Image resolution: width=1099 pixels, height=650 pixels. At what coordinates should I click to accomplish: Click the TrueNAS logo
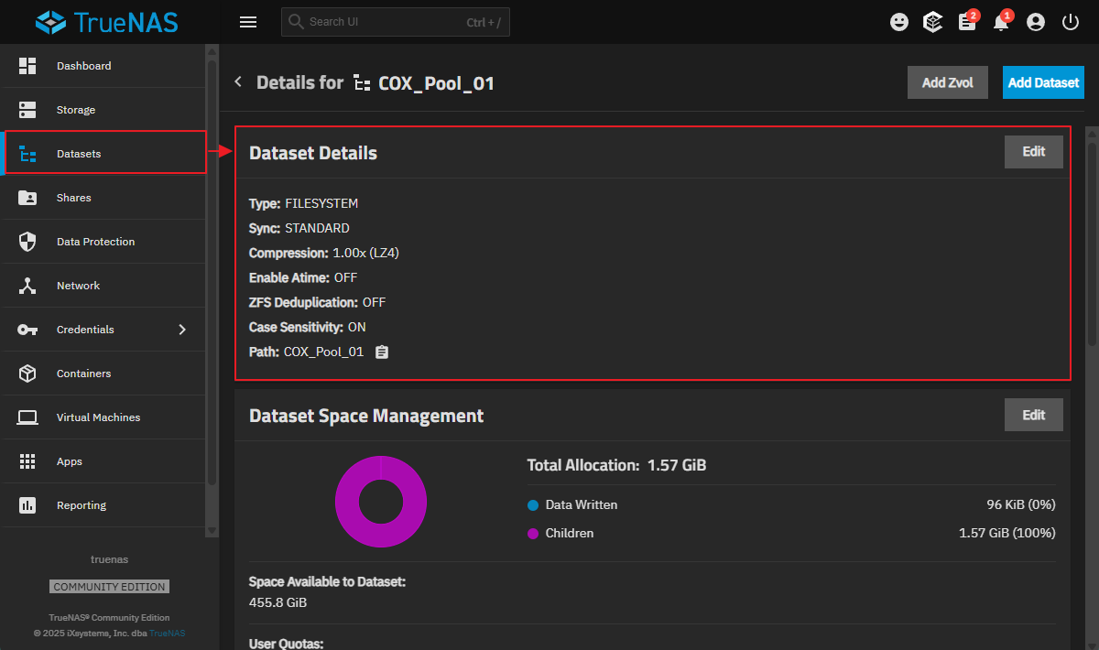click(x=106, y=22)
